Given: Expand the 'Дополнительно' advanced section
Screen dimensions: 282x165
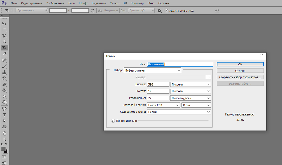Looking at the screenshot, I should coord(113,121).
